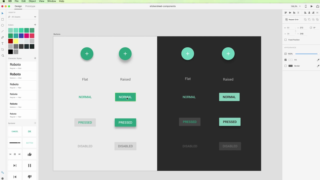Viewport: 320px width, 180px height.
Task: Align left edges icon
Action: [305, 12]
